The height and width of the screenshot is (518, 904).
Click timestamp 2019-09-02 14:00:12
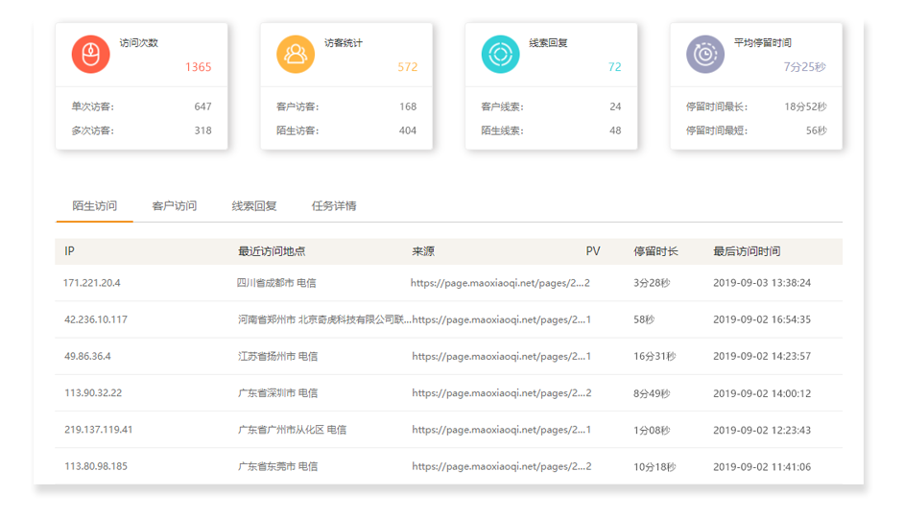(x=762, y=393)
